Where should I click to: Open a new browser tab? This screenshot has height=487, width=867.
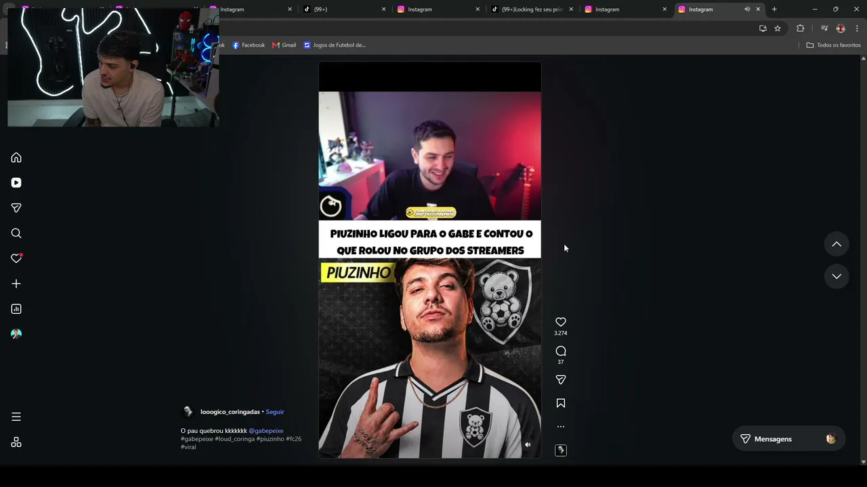[774, 9]
